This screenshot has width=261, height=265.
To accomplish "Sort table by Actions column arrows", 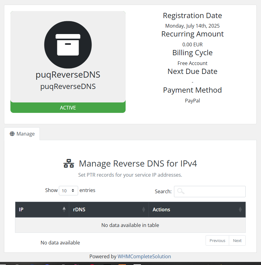I will coord(240,209).
